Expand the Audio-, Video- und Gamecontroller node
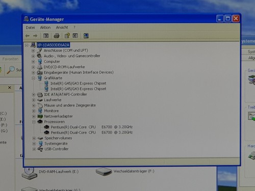255x191 pixels. [33, 56]
